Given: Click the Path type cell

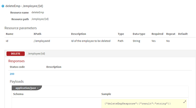Looking at the screenshot, I should coord(120,41).
